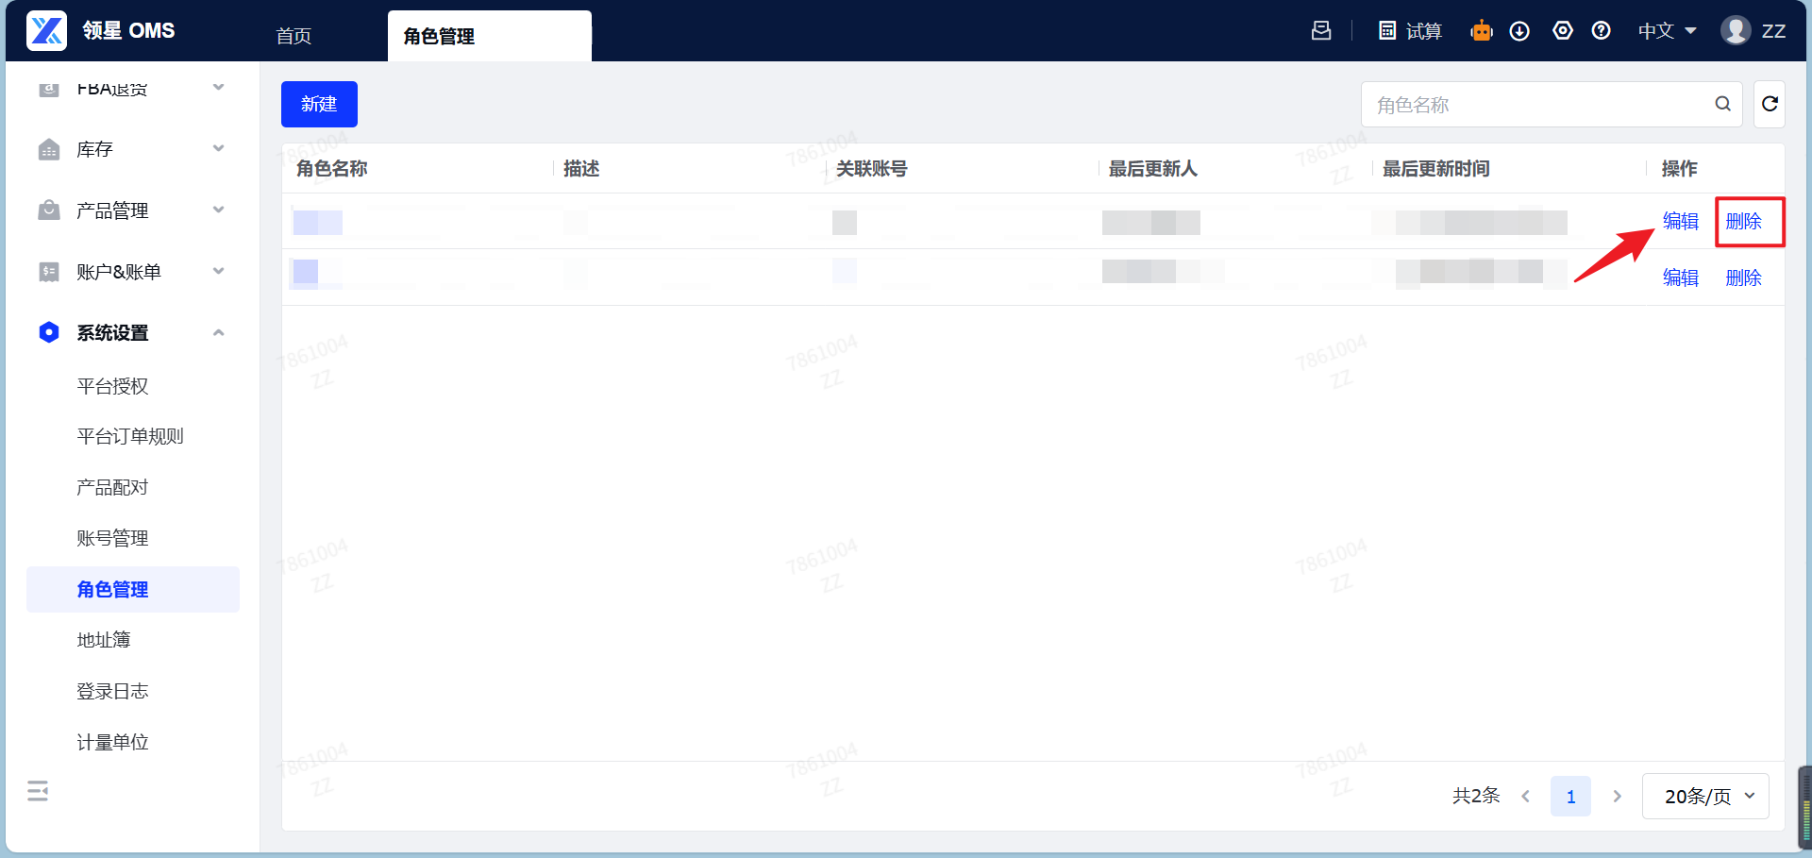Click the 共2条 total count text

click(1476, 796)
